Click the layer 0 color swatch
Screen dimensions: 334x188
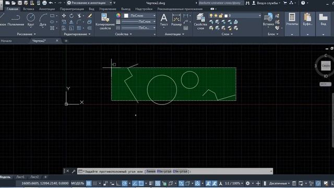pyautogui.click(x=226, y=16)
